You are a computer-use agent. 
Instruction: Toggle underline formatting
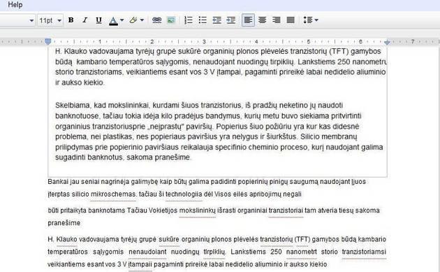point(98,20)
